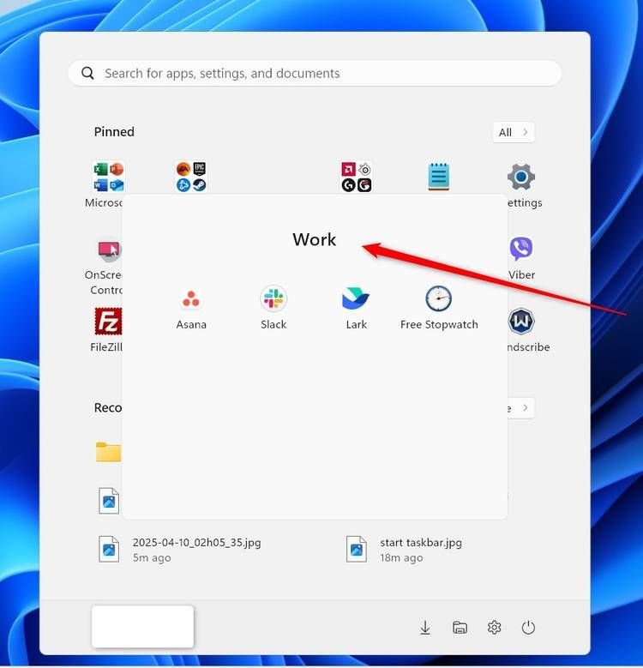Expand the Epic and Steam games folder
The width and height of the screenshot is (643, 668).
(x=191, y=177)
